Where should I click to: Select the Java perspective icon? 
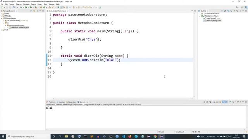(246, 7)
